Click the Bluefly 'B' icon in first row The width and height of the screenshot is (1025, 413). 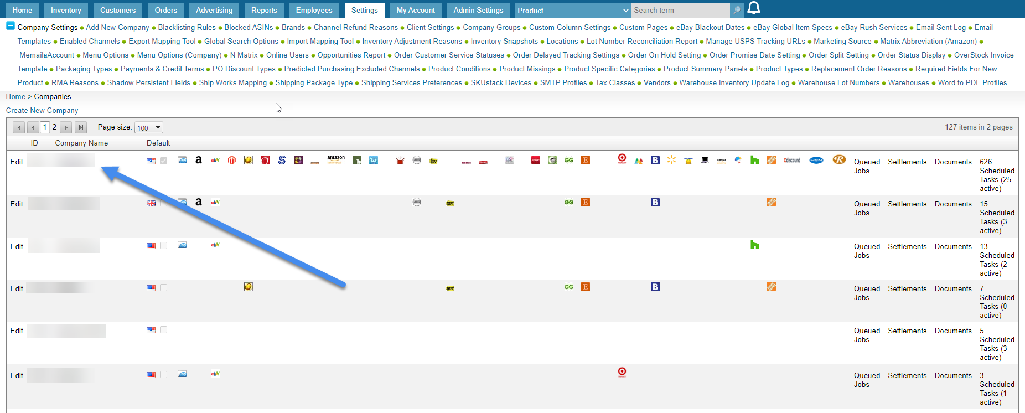coord(655,160)
